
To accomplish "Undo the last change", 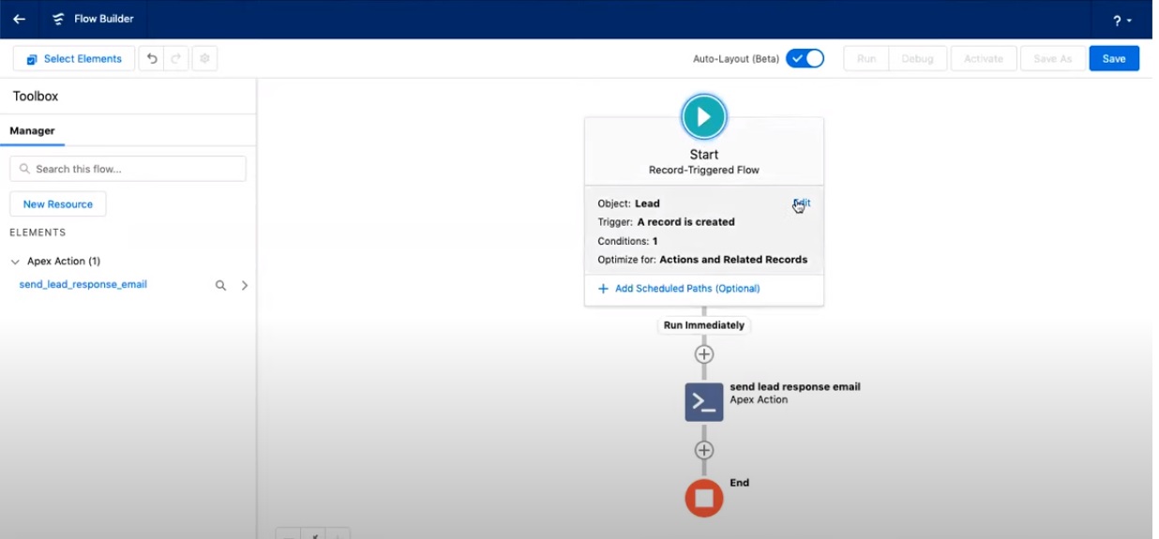I will pyautogui.click(x=152, y=59).
